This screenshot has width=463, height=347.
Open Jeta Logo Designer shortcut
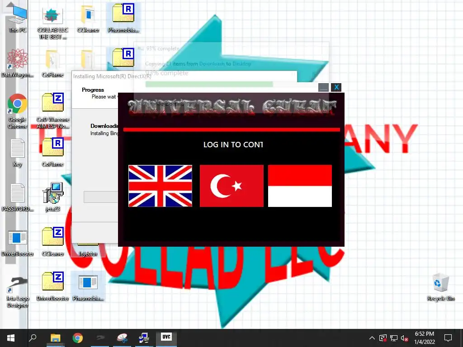point(17,292)
